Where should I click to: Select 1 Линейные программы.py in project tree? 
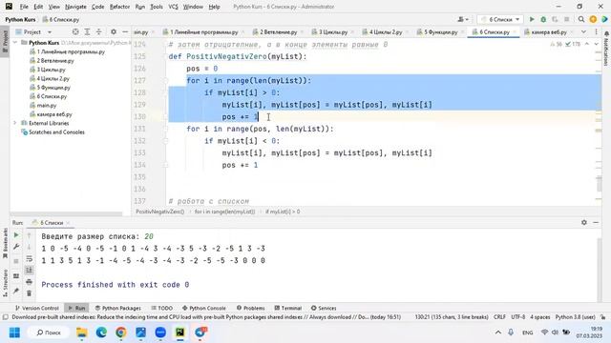[x=67, y=51]
